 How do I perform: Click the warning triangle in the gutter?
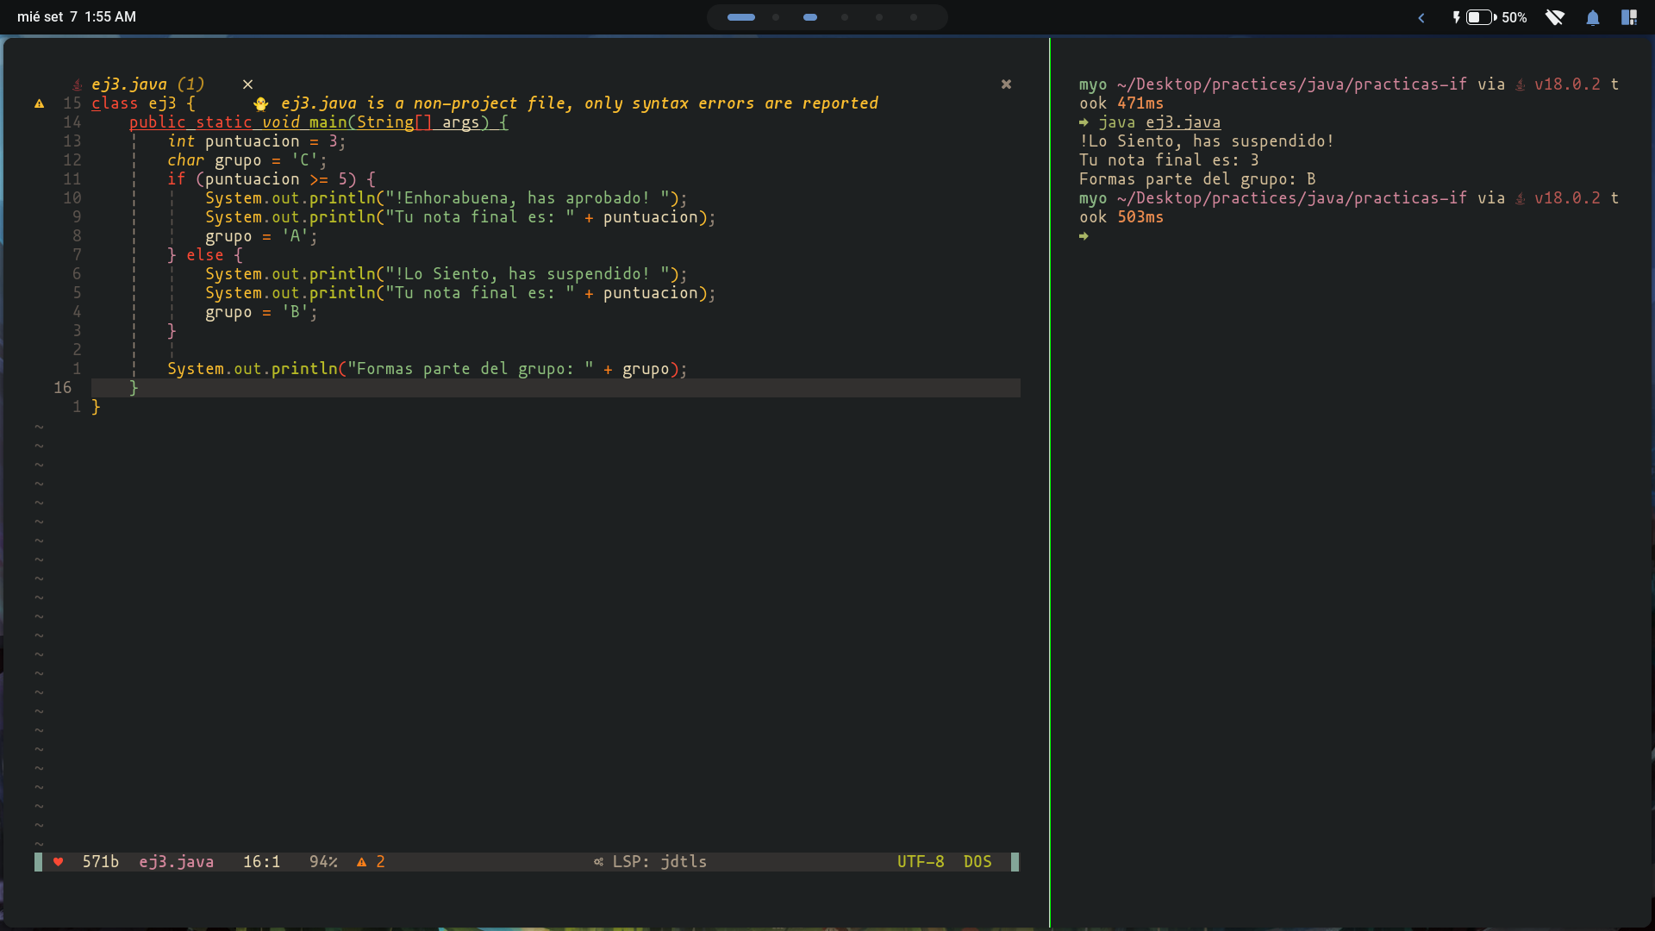40,103
